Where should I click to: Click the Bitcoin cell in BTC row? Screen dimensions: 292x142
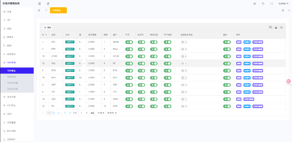[x=116, y=42]
